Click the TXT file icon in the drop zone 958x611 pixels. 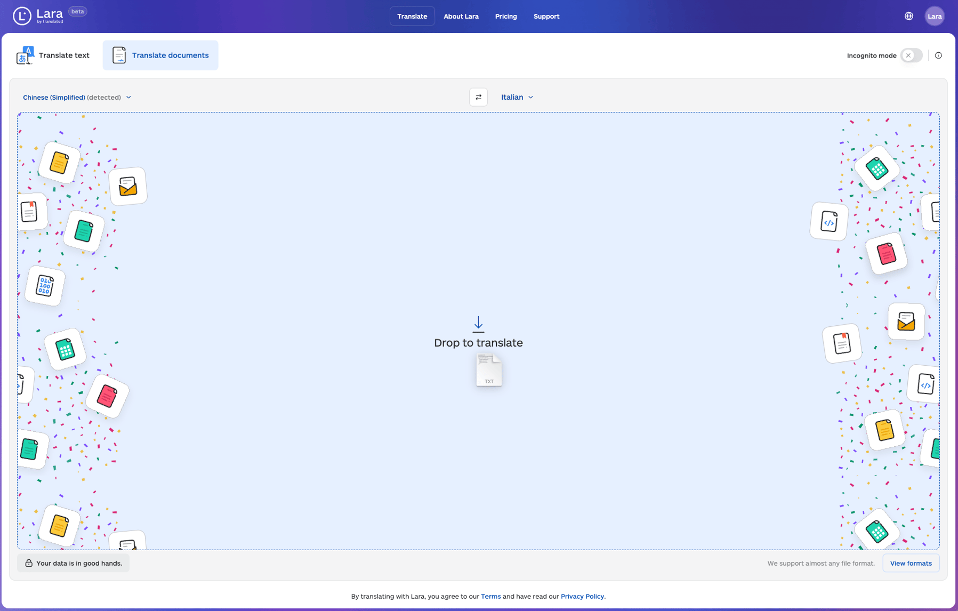pyautogui.click(x=488, y=369)
